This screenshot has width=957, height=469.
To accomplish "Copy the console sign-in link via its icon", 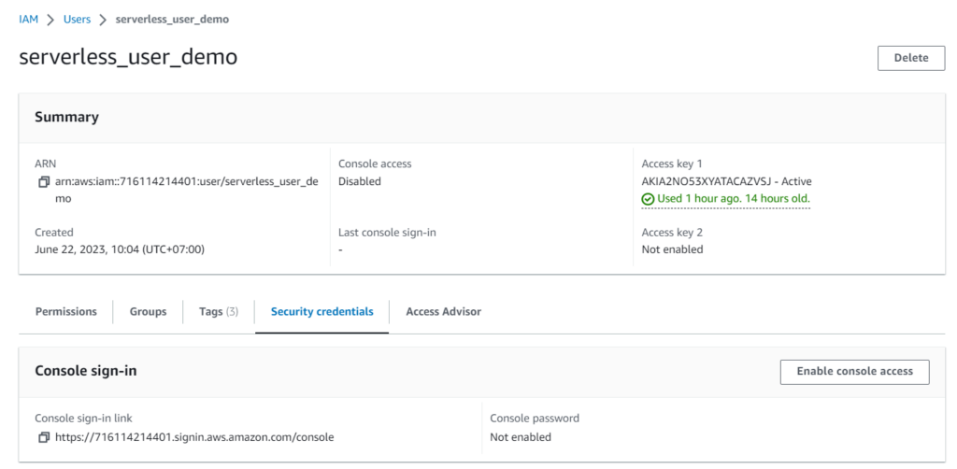I will pyautogui.click(x=43, y=437).
